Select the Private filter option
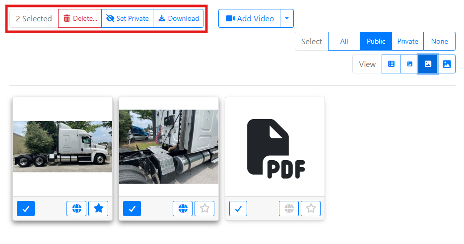Screen dimensions: 464x244 407,41
